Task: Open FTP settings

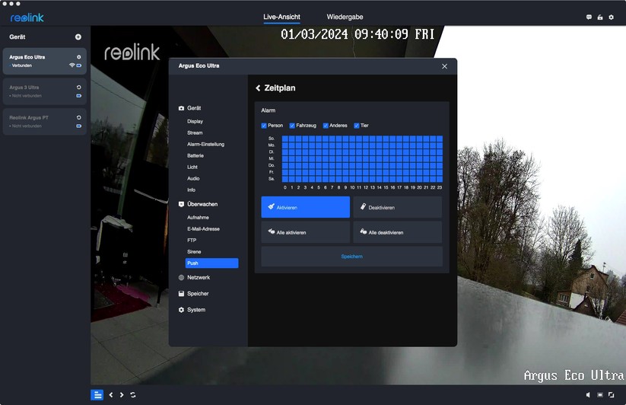Action: coord(192,241)
